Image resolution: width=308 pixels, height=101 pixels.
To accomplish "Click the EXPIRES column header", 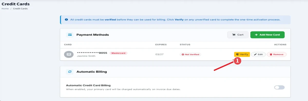I will [161, 45].
